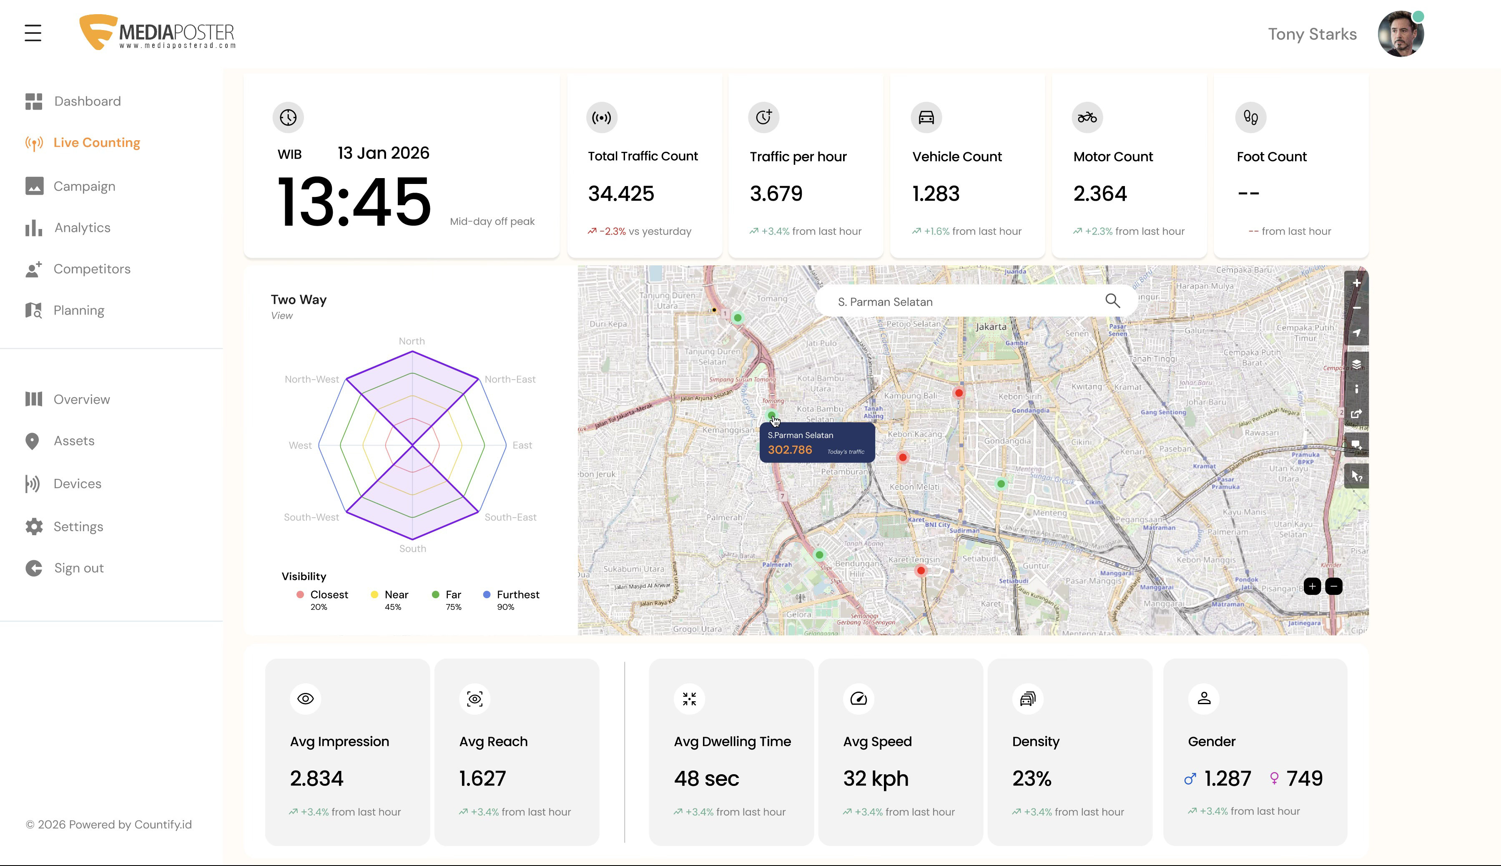The height and width of the screenshot is (866, 1501).
Task: Click the black minus button on map
Action: 1333,587
